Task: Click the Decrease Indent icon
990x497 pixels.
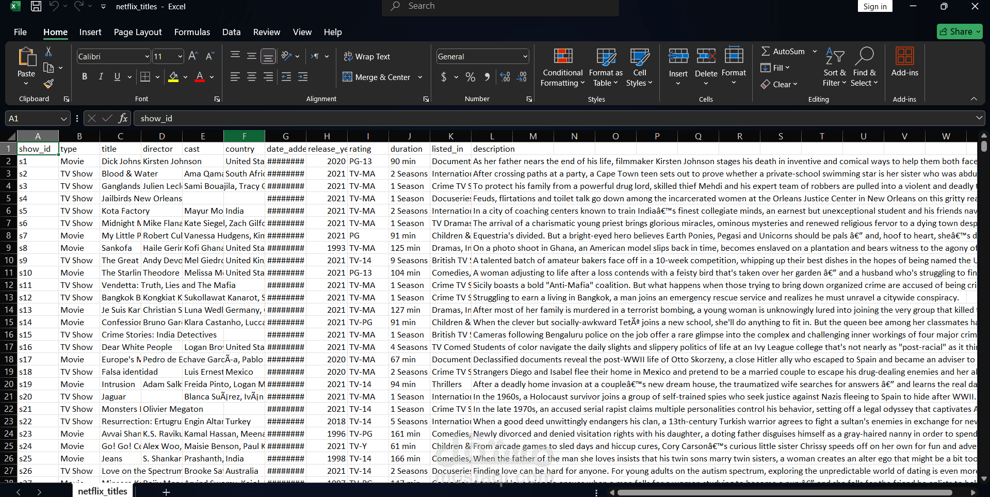Action: tap(286, 77)
